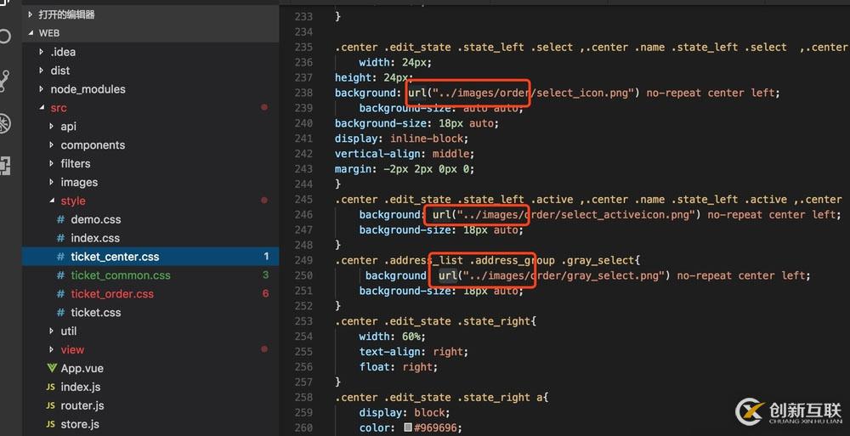Click the modified dot on the src folder
The width and height of the screenshot is (850, 436).
click(264, 107)
